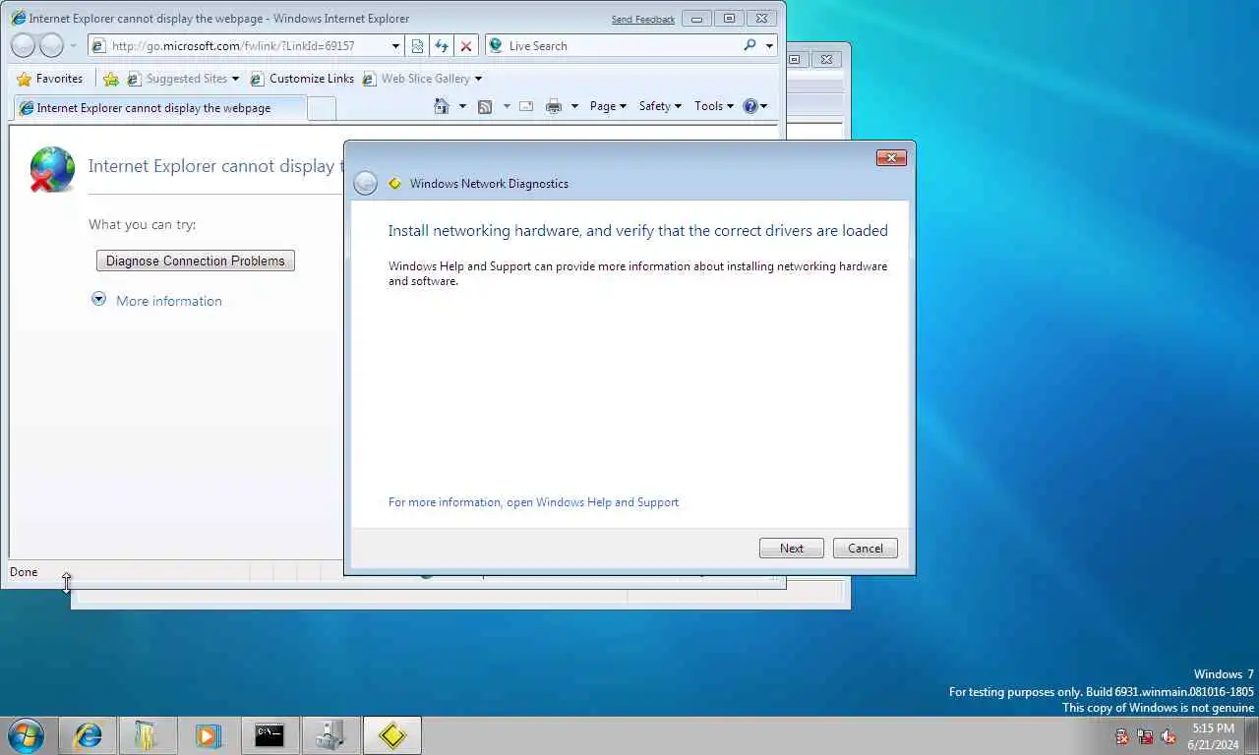The width and height of the screenshot is (1259, 755).
Task: Click the Home icon in command bar
Action: tap(442, 106)
